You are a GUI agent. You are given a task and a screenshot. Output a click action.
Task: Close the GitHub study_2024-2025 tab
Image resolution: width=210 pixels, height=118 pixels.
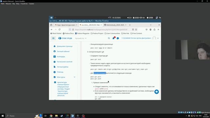(126, 25)
